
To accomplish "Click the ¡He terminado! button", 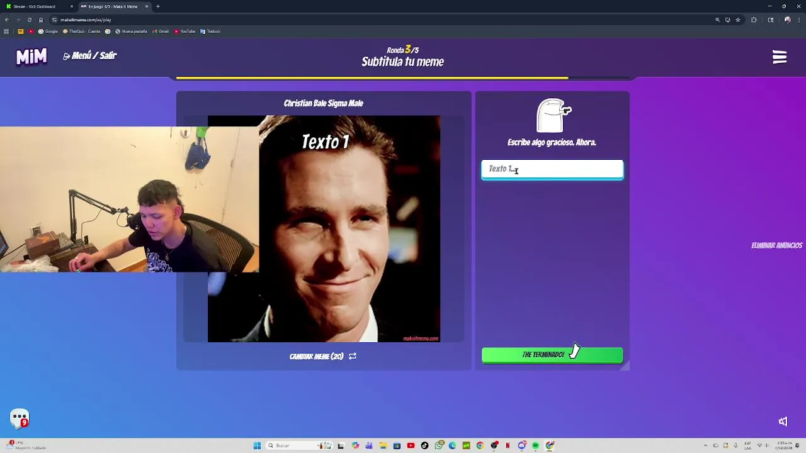I will point(552,355).
